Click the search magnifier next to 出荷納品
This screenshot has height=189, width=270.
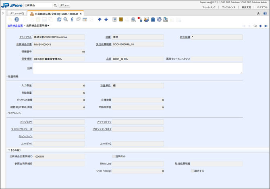(55, 5)
